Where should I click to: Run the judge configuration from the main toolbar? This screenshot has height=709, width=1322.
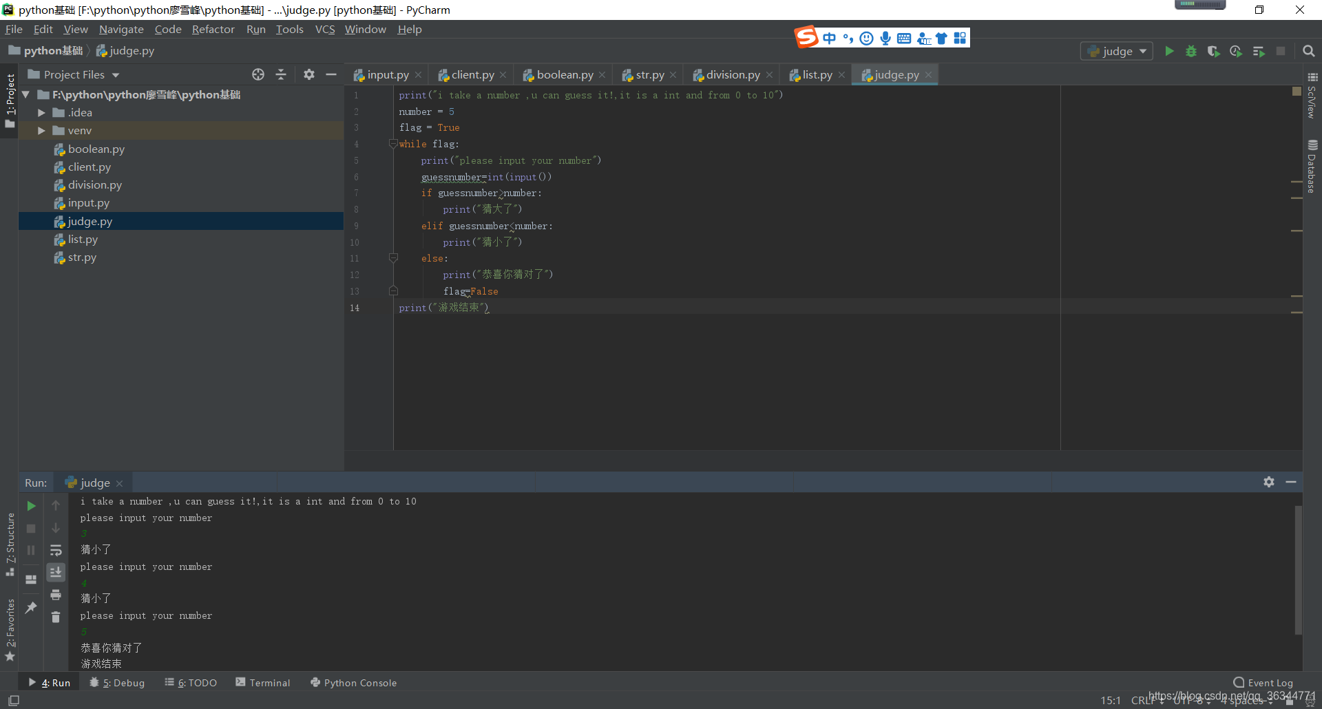click(1169, 51)
